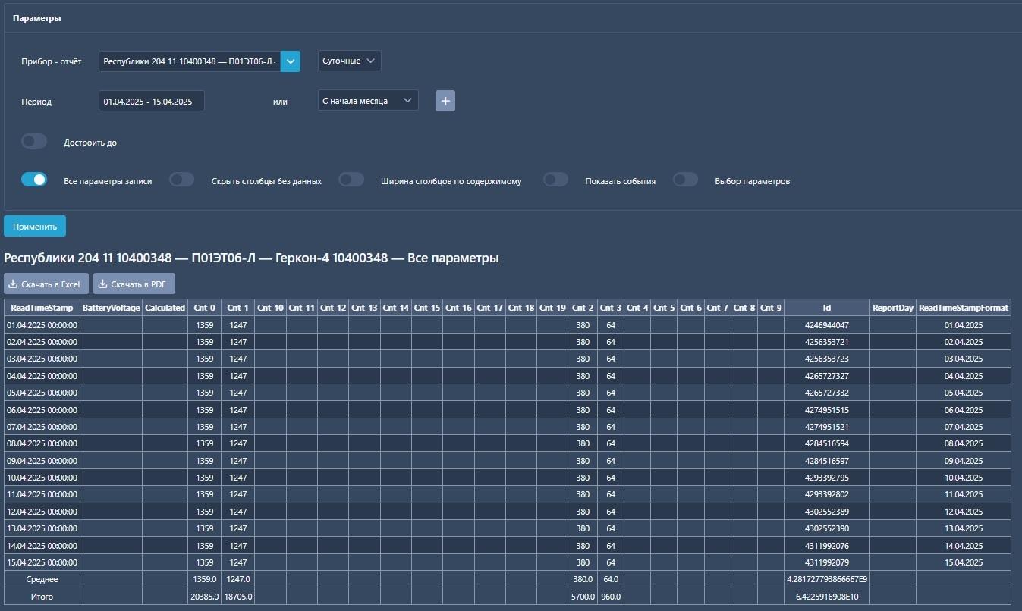Download the report in Excel format

46,284
